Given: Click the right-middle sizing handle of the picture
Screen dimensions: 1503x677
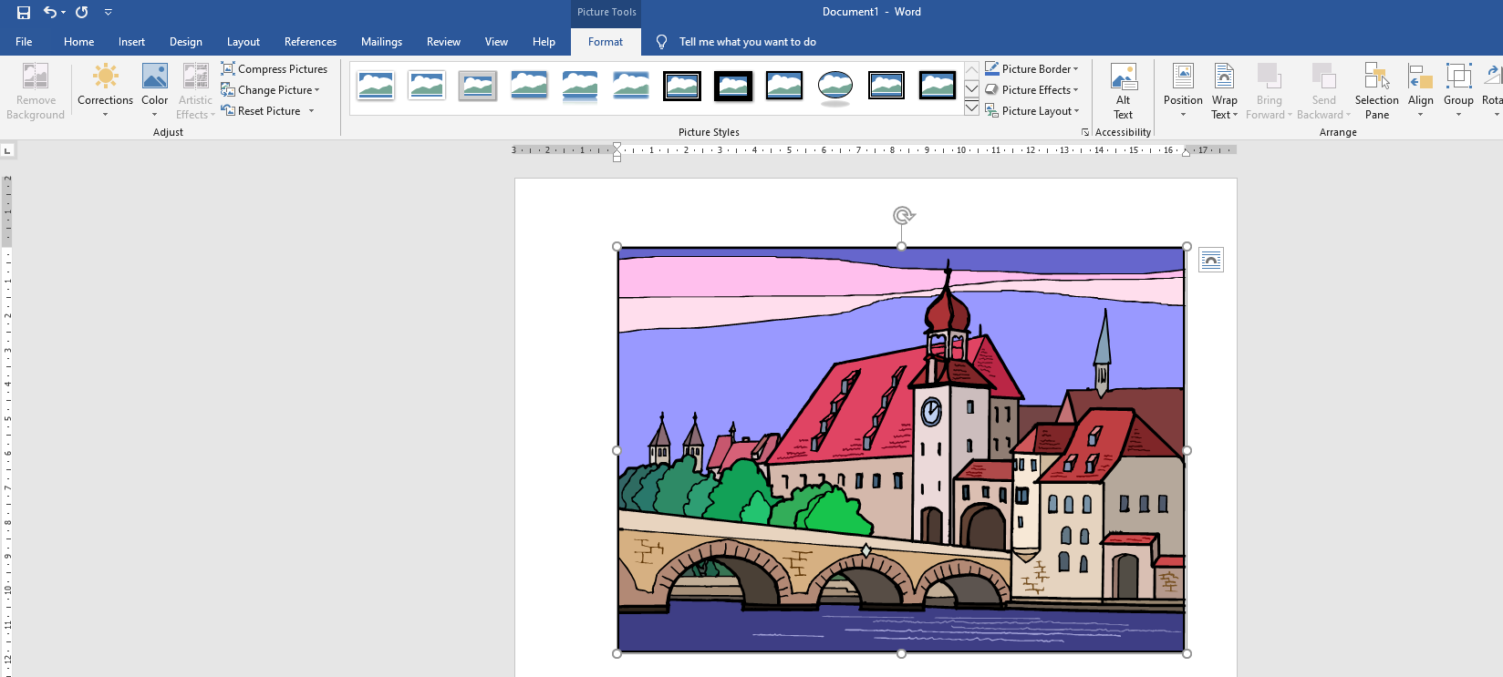Looking at the screenshot, I should 1187,450.
